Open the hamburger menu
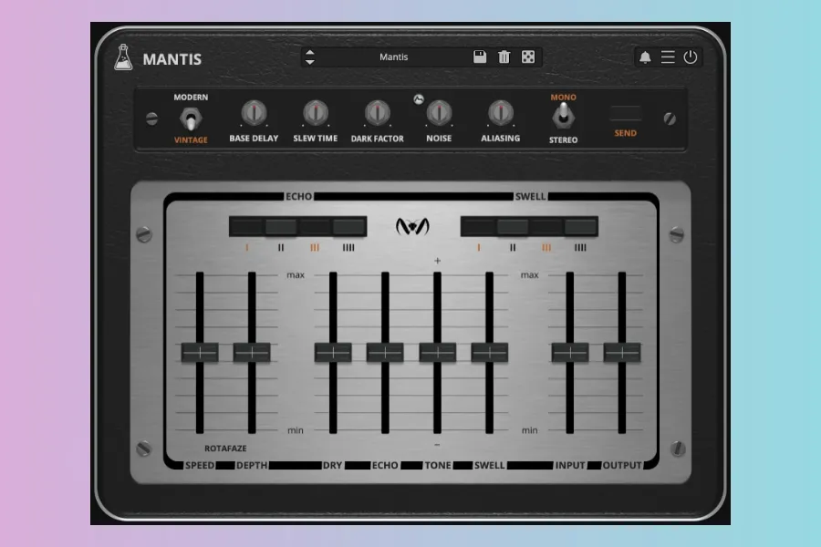 [x=668, y=57]
